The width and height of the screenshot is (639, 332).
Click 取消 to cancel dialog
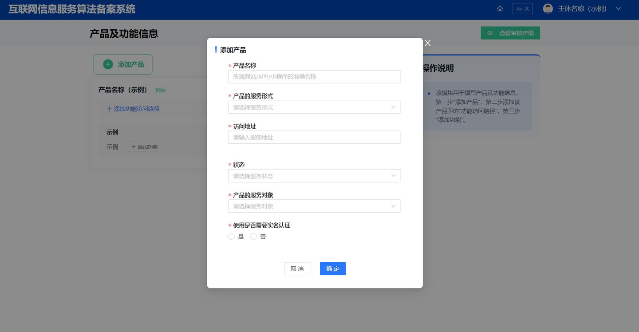coord(297,269)
